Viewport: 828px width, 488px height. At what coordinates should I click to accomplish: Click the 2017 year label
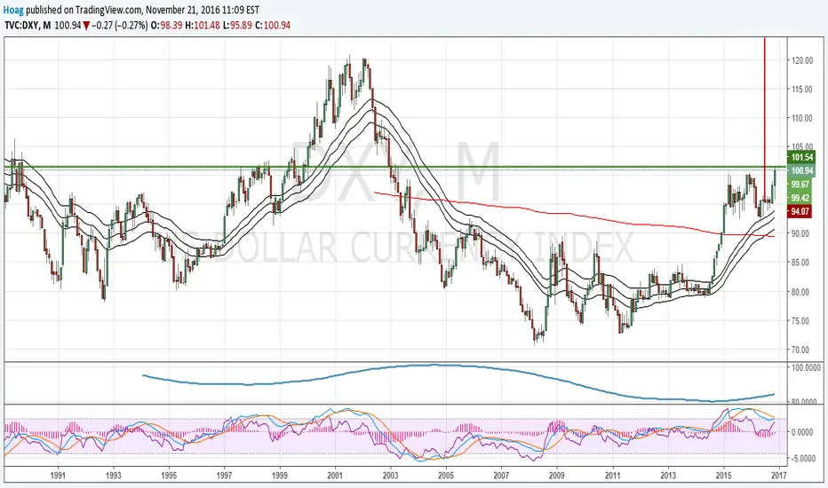coord(779,476)
